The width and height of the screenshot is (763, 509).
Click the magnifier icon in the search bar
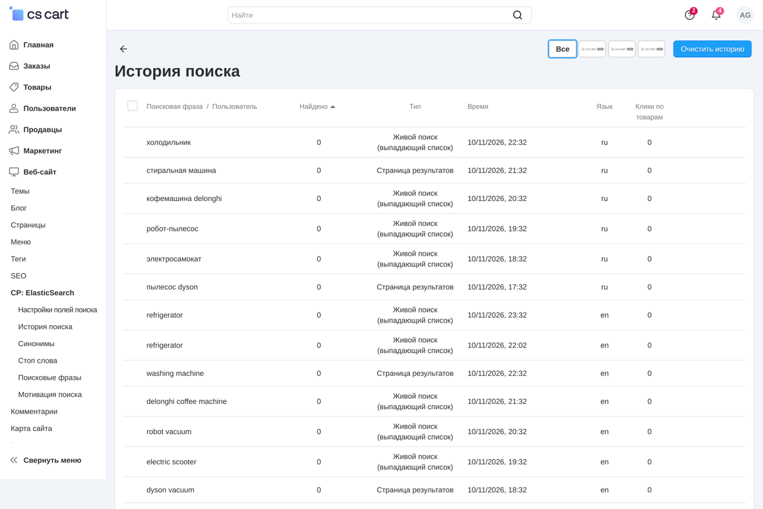518,15
